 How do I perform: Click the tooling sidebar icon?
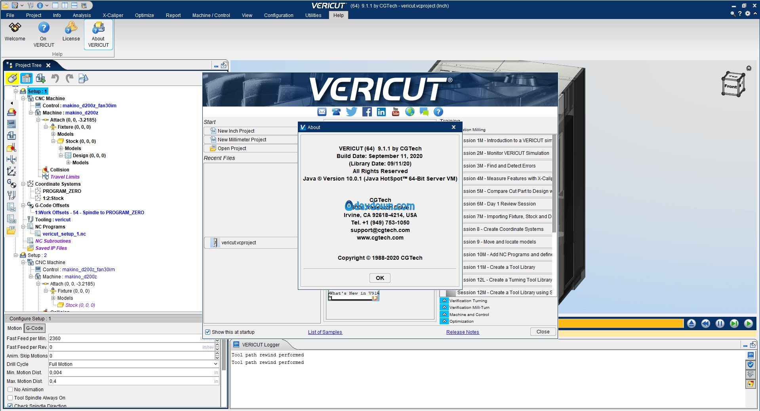point(11,195)
